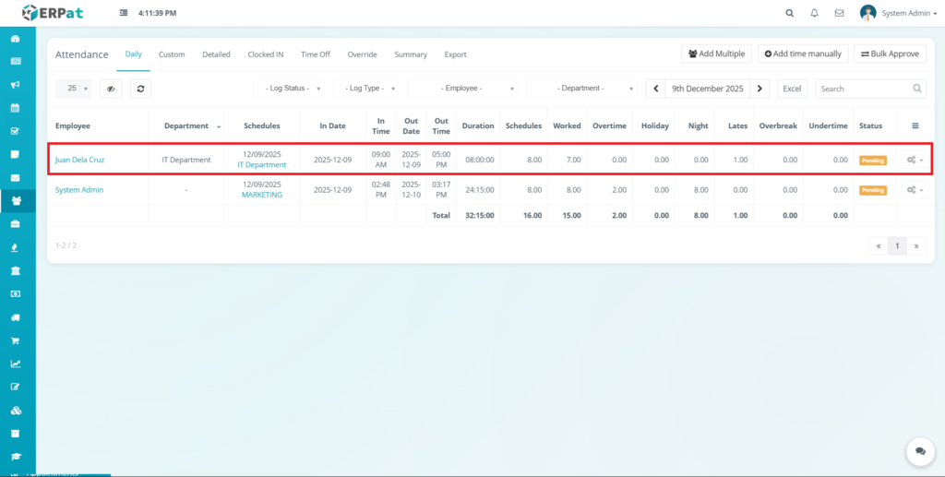945x477 pixels.
Task: Toggle column visibility with the eye-slash button
Action: coord(112,89)
